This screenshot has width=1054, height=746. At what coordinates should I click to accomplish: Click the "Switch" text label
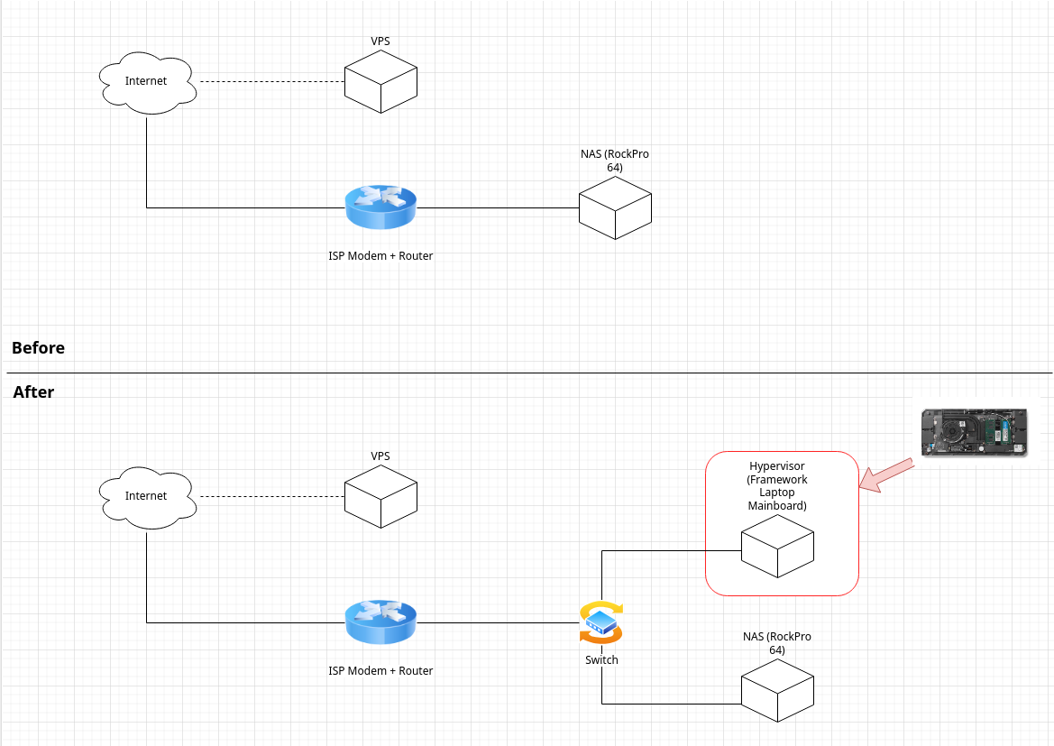coord(601,660)
